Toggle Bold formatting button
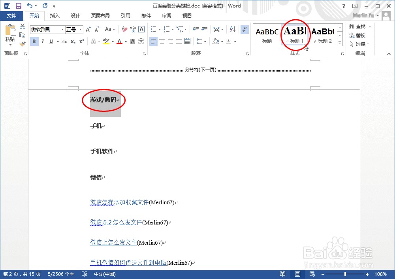This screenshot has height=279, width=395. [34, 41]
